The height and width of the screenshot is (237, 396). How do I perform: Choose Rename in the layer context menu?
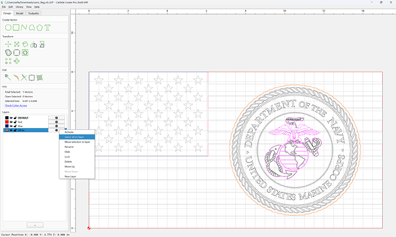(77, 147)
